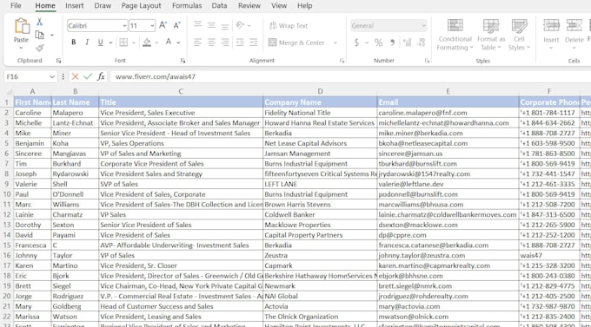Select cell containing Fidelity National Title
Image resolution: width=591 pixels, height=327 pixels.
tap(320, 113)
